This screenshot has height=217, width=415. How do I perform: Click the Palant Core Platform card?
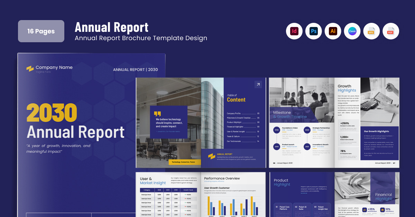coord(283,210)
